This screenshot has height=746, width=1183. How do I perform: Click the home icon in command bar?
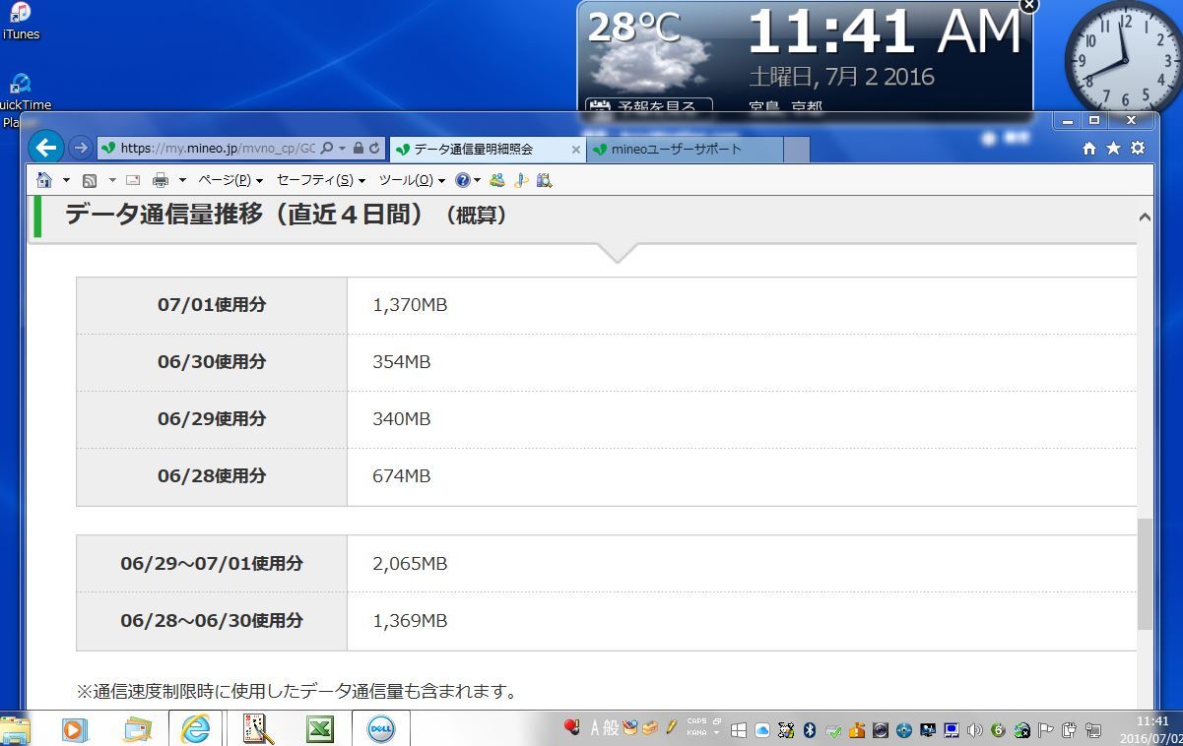tap(44, 180)
